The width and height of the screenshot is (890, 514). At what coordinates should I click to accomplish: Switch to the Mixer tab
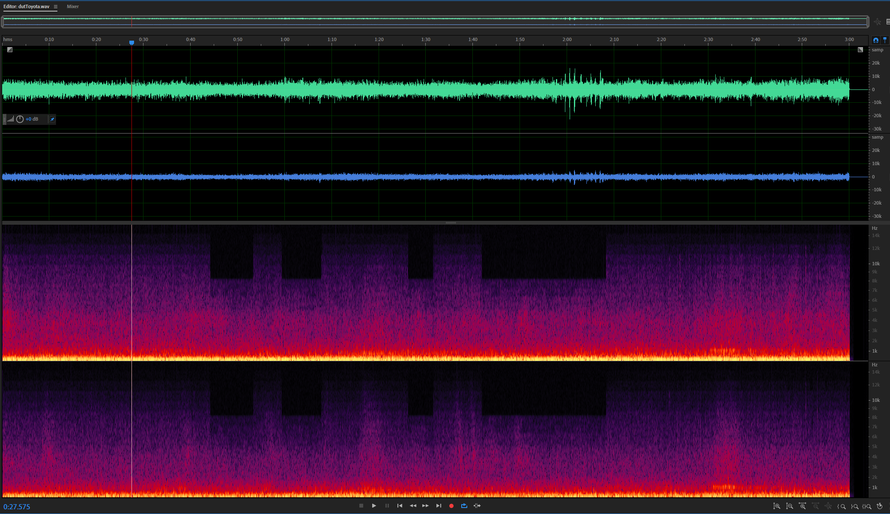73,7
